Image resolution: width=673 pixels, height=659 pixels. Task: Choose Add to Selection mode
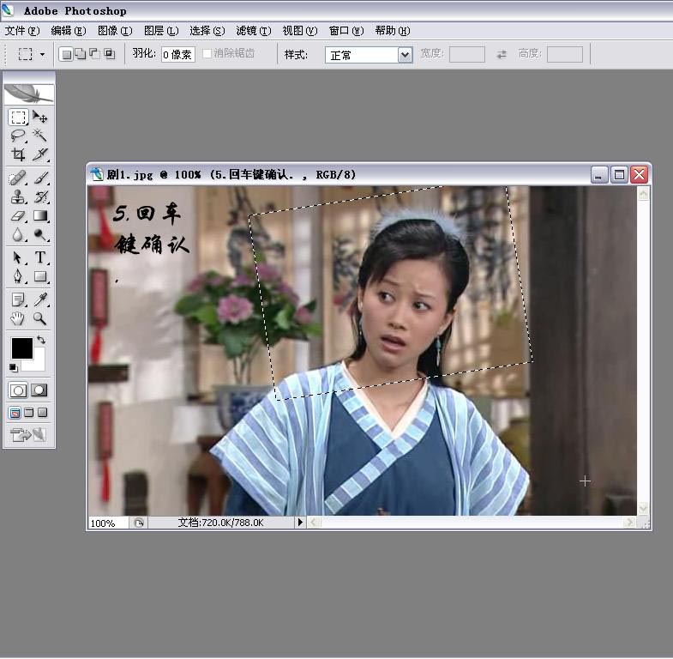point(81,54)
